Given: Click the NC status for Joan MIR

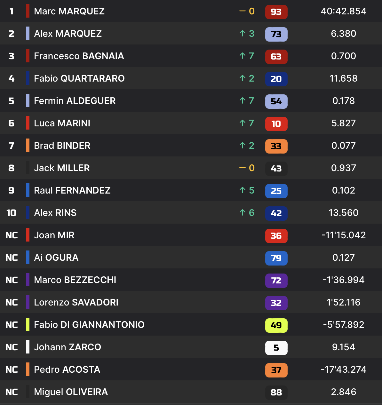Looking at the screenshot, I should [12, 235].
